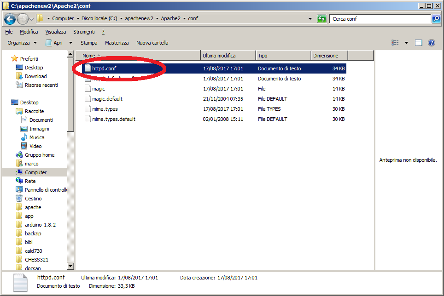Image resolution: width=444 pixels, height=296 pixels.
Task: Expand the Organizza dropdown
Action: (x=22, y=43)
